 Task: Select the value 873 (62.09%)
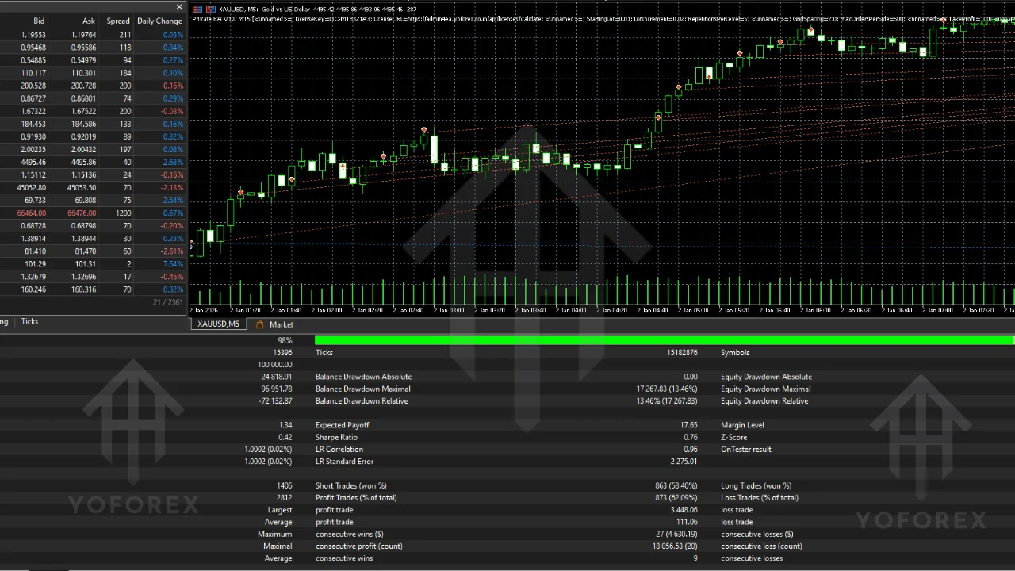tap(675, 497)
